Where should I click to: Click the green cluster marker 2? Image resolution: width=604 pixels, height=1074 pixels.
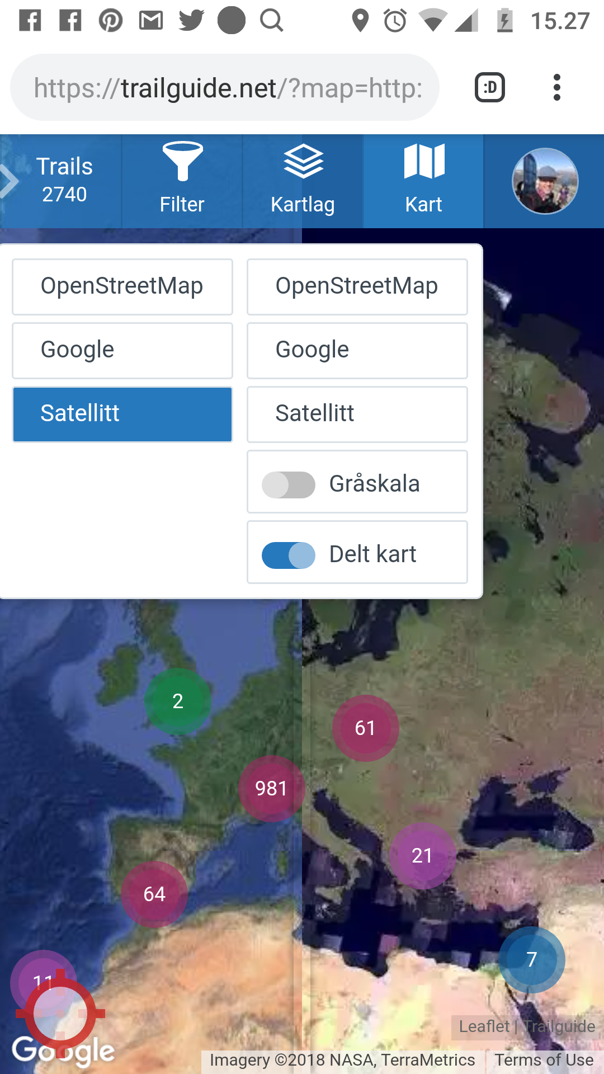(178, 701)
